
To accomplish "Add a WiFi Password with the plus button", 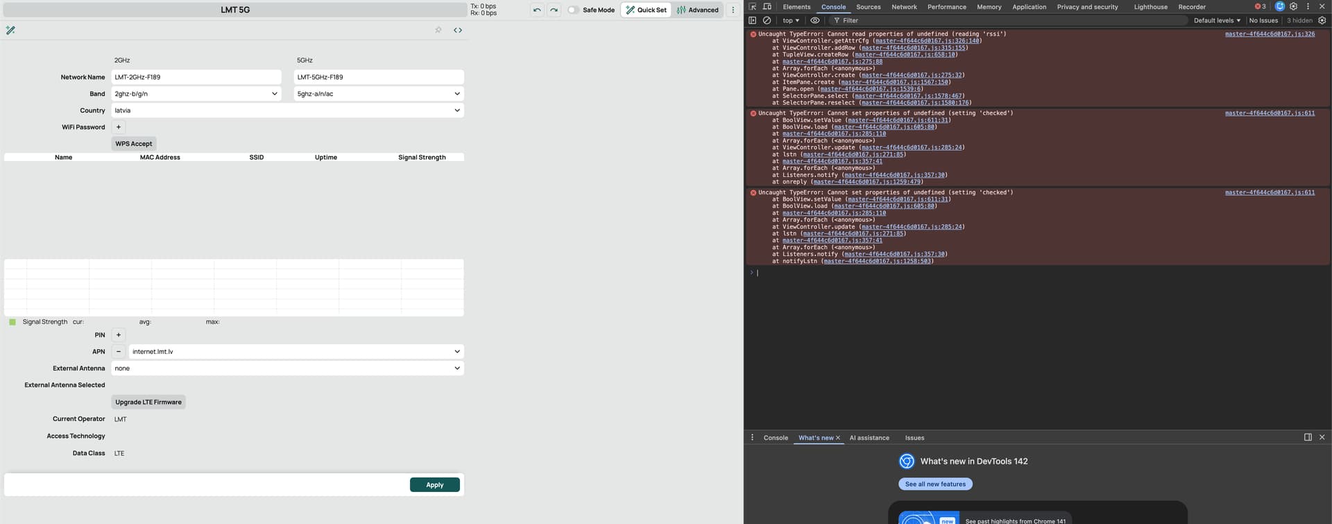I will pos(119,127).
